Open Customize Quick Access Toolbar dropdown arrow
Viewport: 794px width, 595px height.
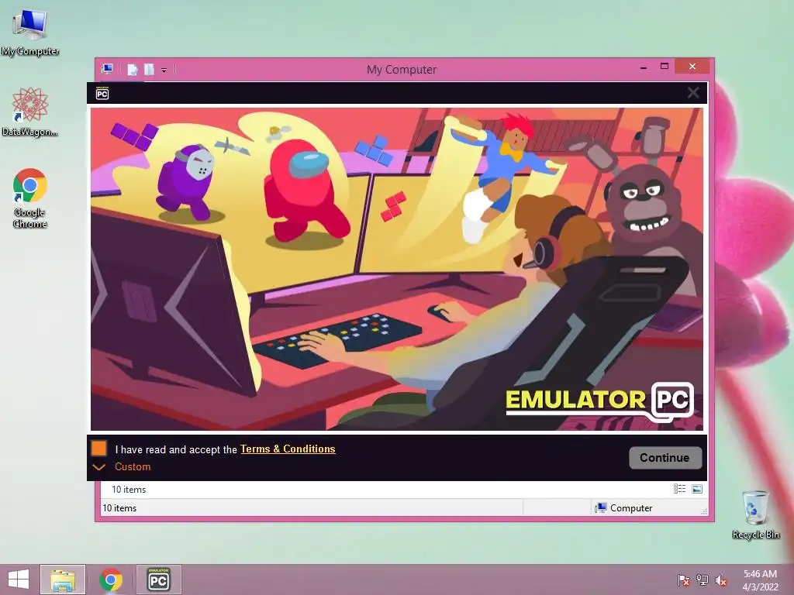(x=164, y=71)
